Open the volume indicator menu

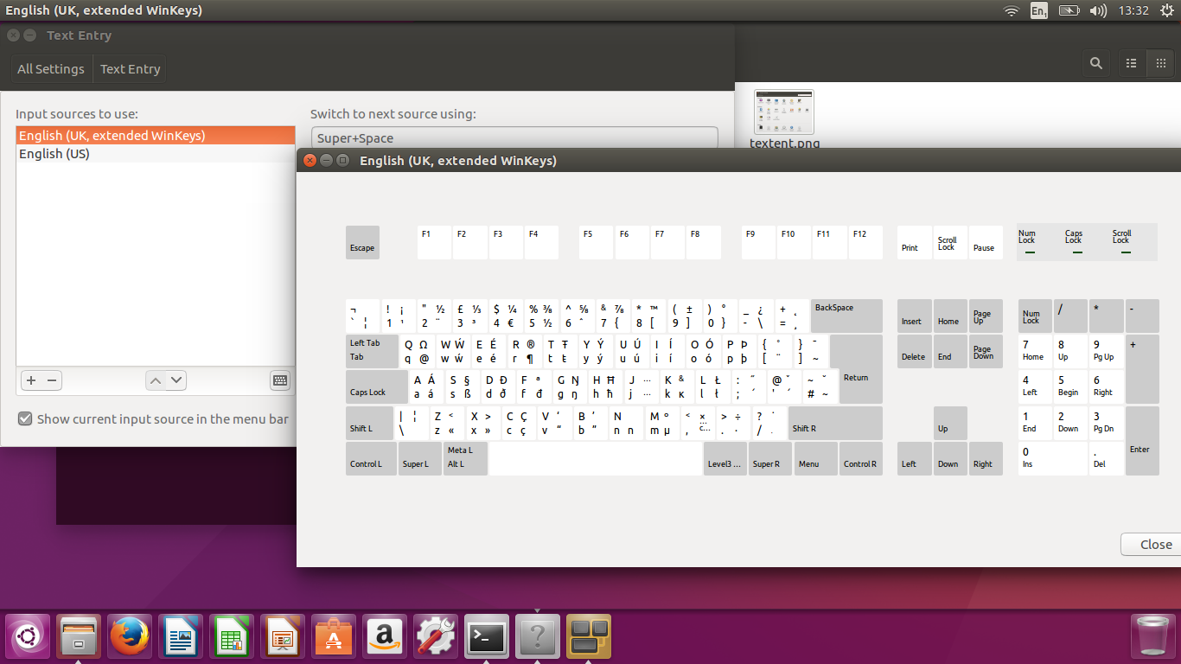1098,10
